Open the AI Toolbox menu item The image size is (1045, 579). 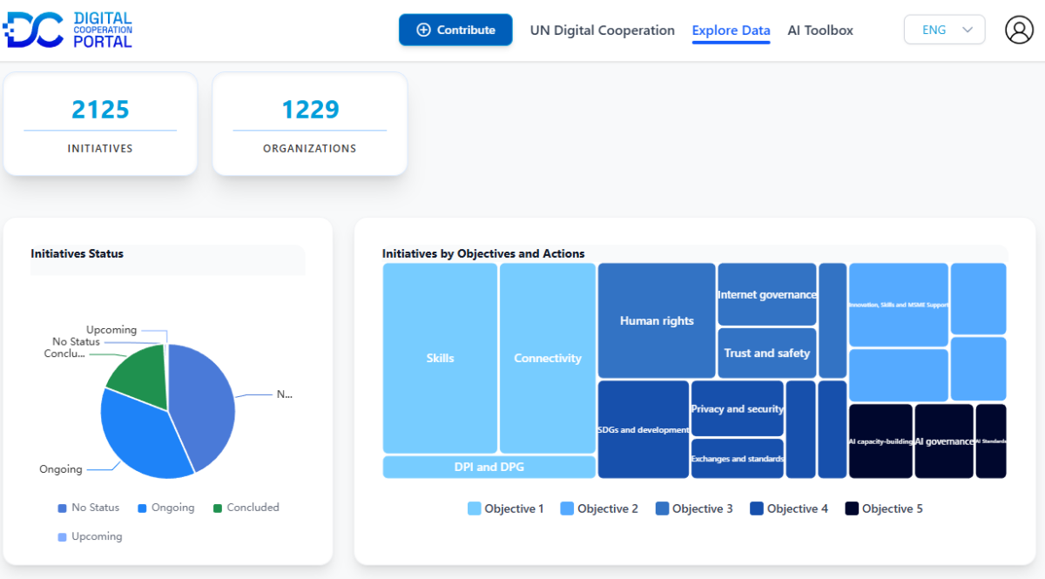point(820,30)
